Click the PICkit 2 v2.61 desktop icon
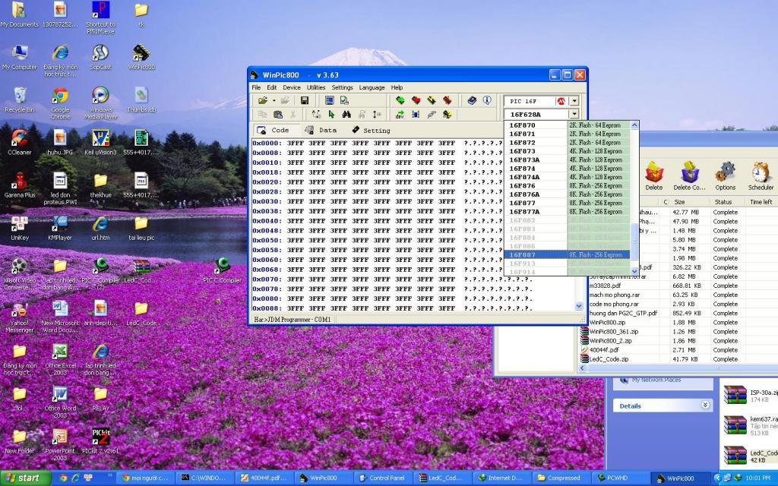The height and width of the screenshot is (486, 778). coord(101,441)
